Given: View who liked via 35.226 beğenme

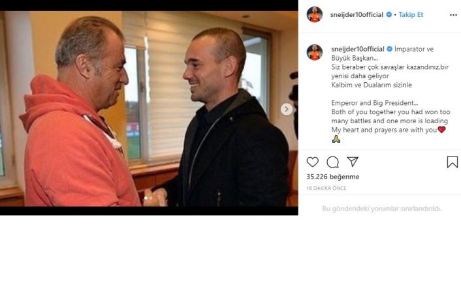Looking at the screenshot, I should [332, 177].
